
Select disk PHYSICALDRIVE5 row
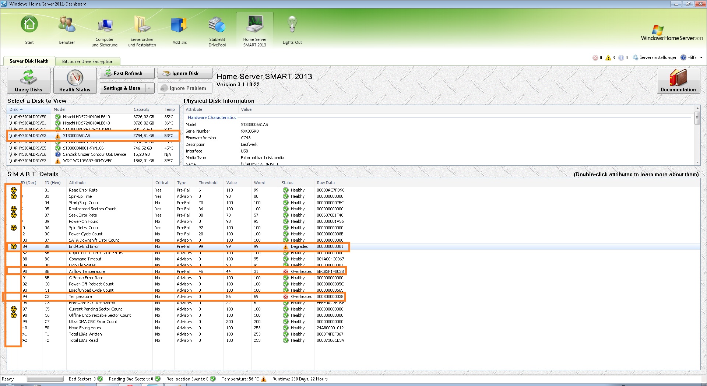(93, 148)
